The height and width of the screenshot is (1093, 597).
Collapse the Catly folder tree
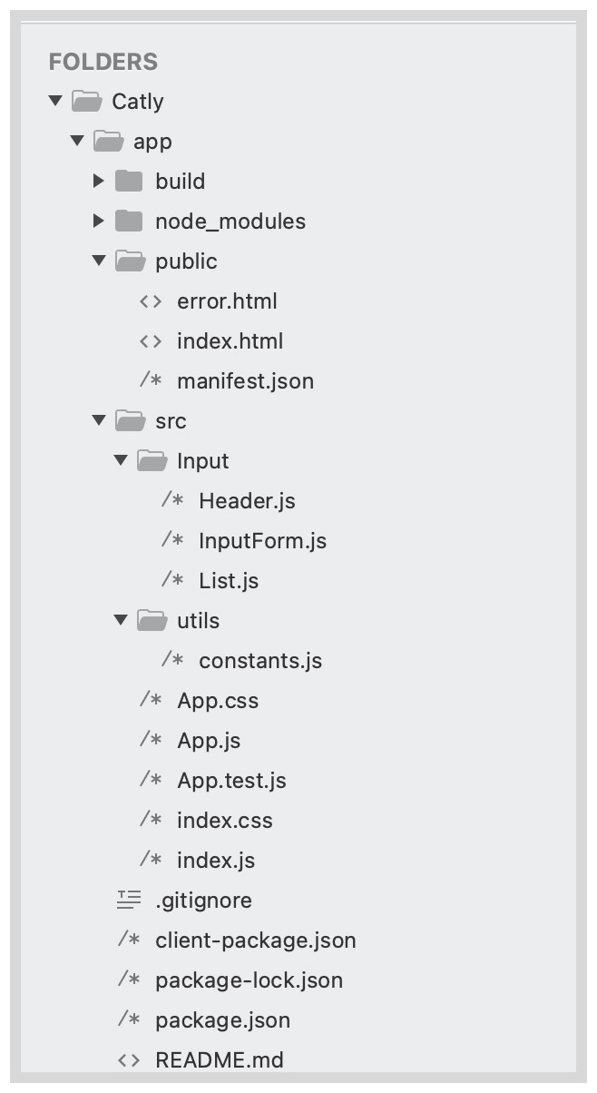point(54,101)
